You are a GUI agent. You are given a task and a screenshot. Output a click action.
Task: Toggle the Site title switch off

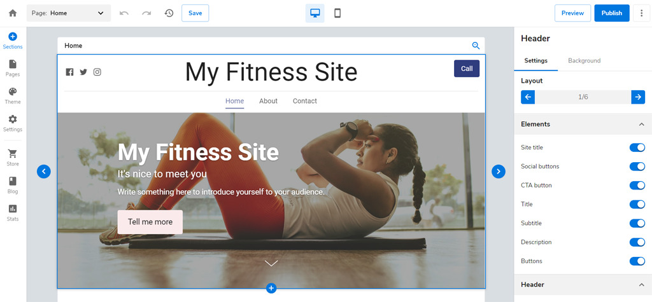coord(637,148)
